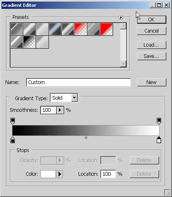Click the white Color swatch

click(48, 174)
